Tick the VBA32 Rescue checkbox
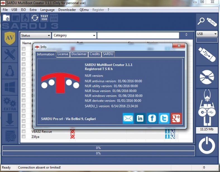Screen dimensions: 220x172 23,131
